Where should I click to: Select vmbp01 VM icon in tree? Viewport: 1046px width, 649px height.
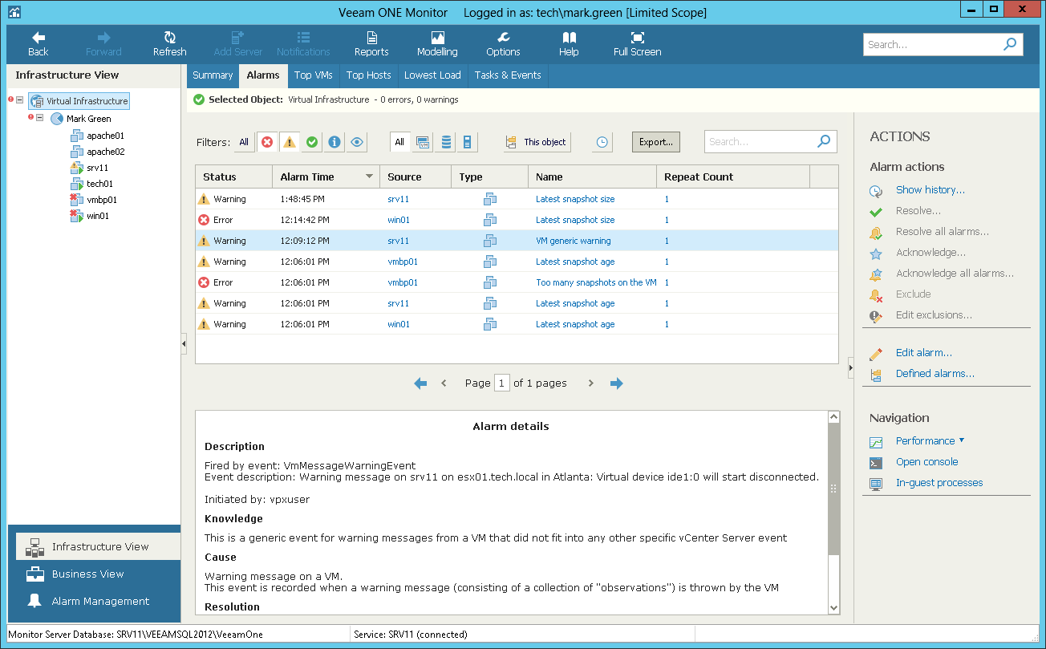77,200
